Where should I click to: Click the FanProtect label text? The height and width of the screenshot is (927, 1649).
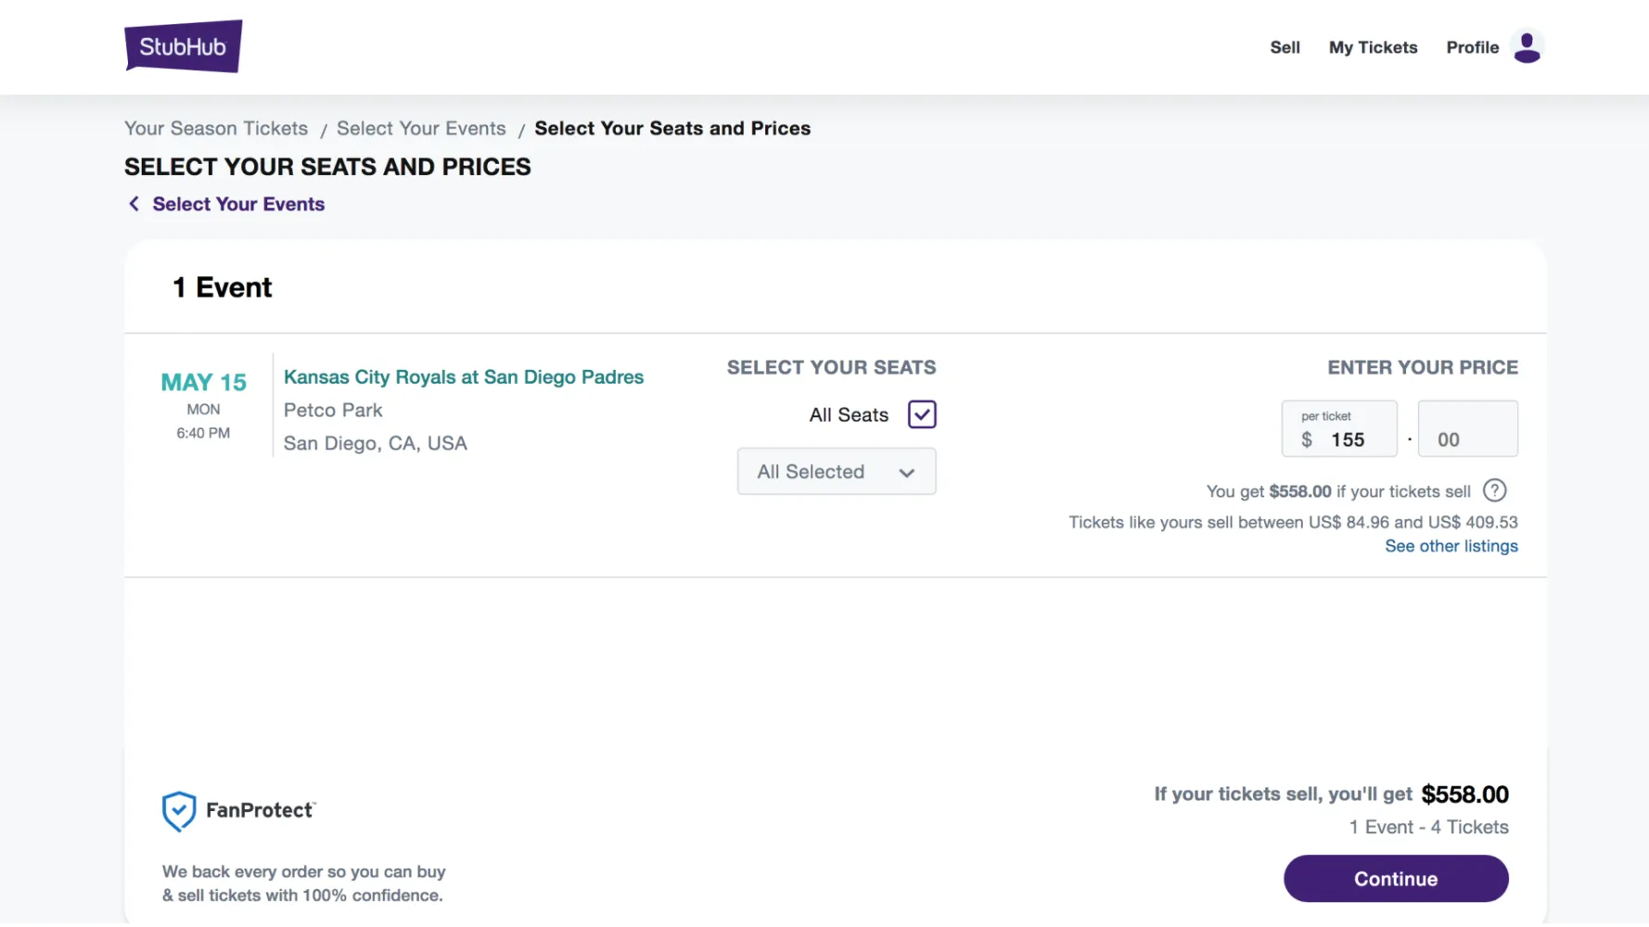[260, 810]
